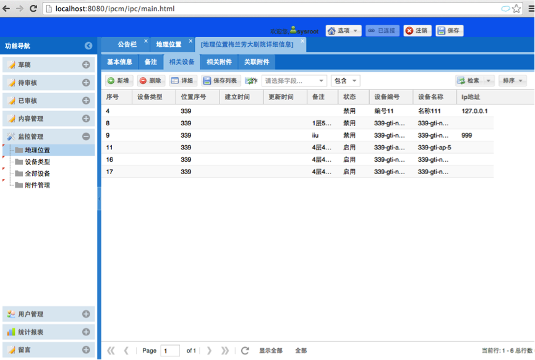Click the 显示全部 link
535x360 pixels.
pyautogui.click(x=271, y=351)
